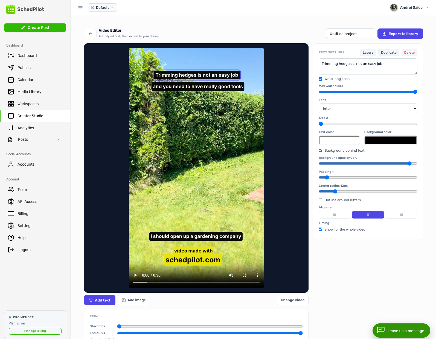Open the Layers panel button

click(x=368, y=53)
